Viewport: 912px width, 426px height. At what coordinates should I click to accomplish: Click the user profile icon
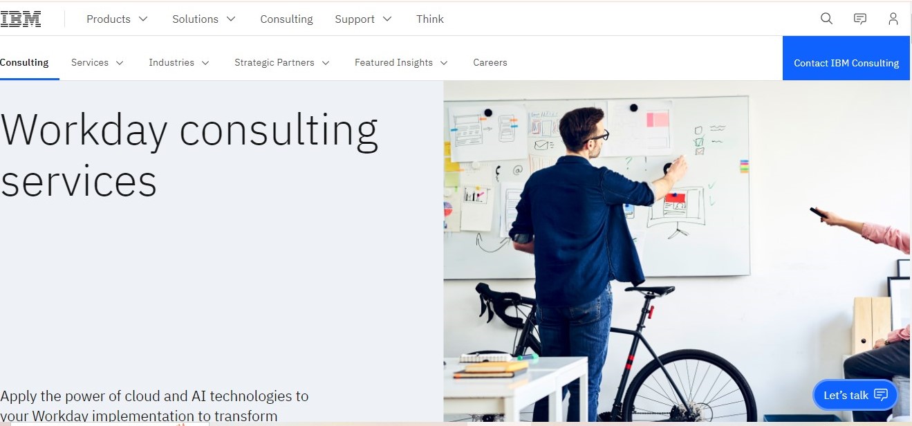pyautogui.click(x=893, y=19)
